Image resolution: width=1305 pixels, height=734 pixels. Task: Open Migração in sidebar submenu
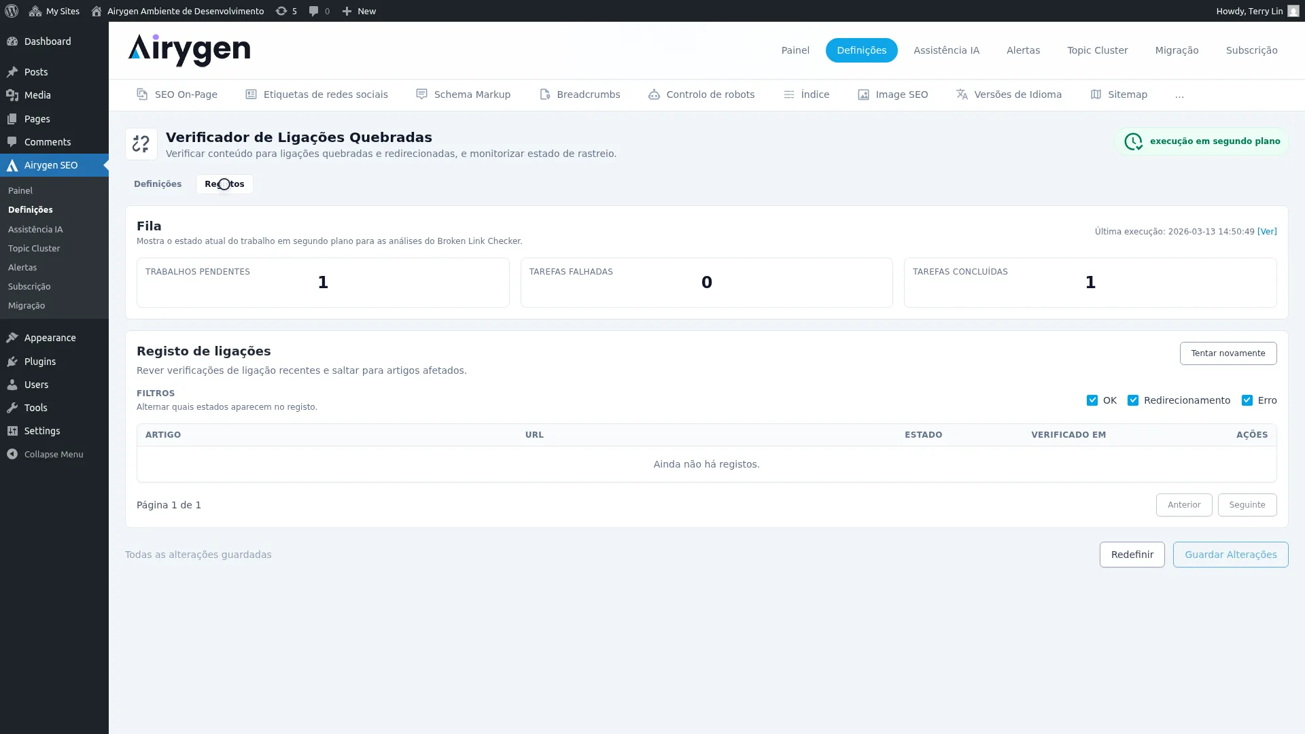coord(27,306)
